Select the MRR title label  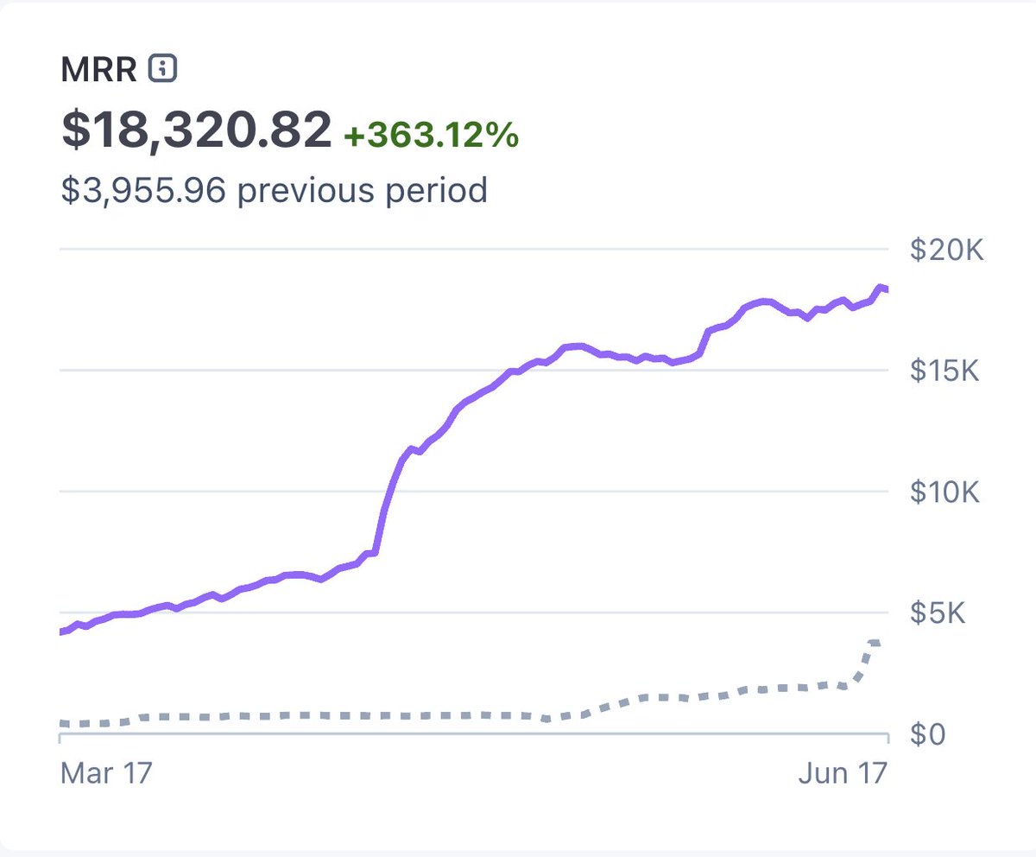(98, 69)
